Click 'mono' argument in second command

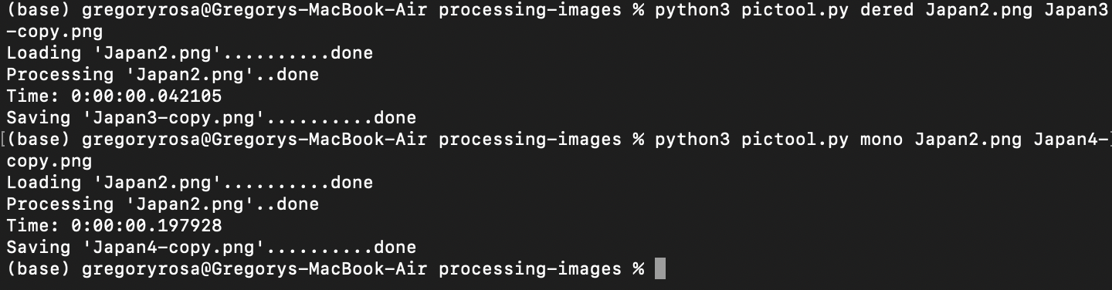(x=882, y=140)
